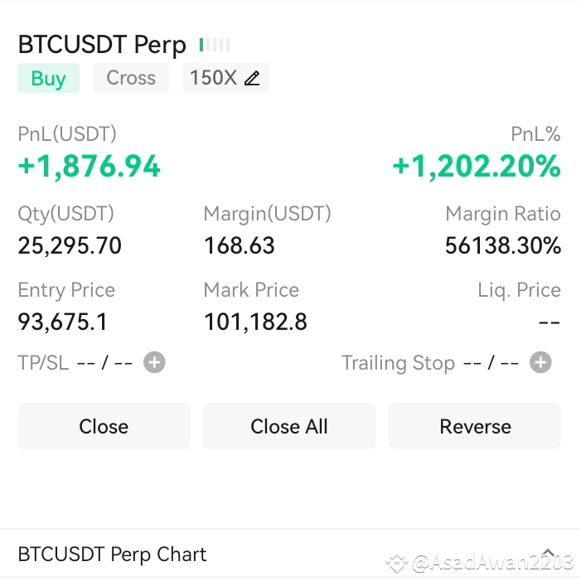581x581 pixels.
Task: Switch the Cross margin mode tag
Action: point(131,78)
